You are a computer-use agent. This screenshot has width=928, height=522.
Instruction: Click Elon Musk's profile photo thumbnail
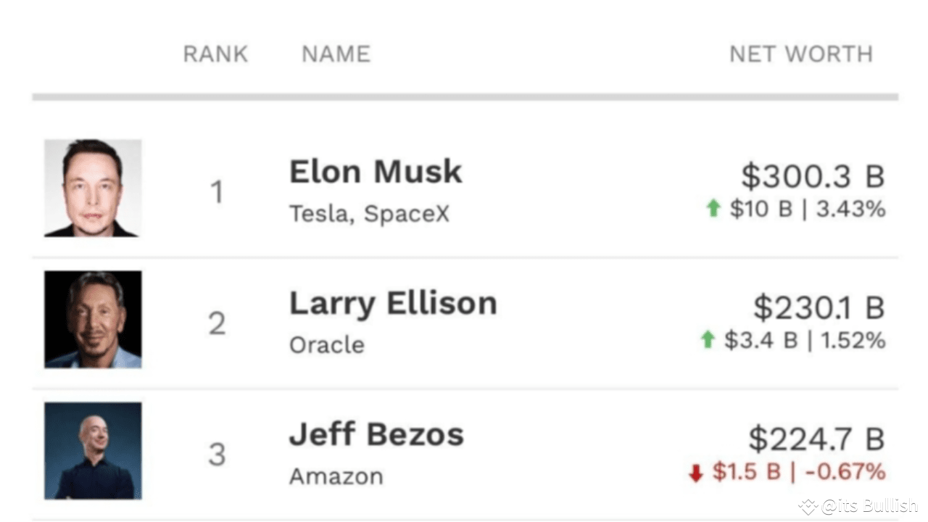point(93,188)
